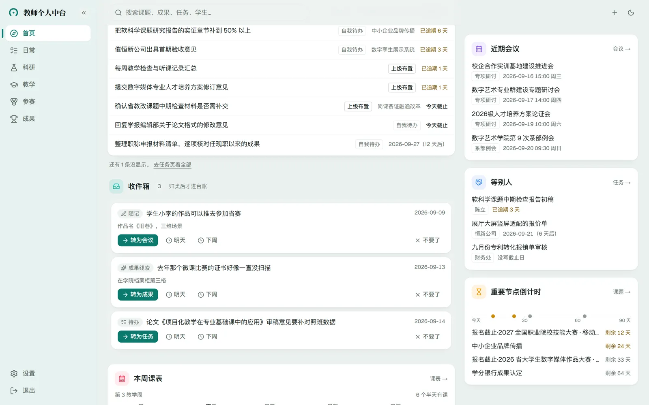
Task: Open 设置 settings
Action: tap(48, 373)
